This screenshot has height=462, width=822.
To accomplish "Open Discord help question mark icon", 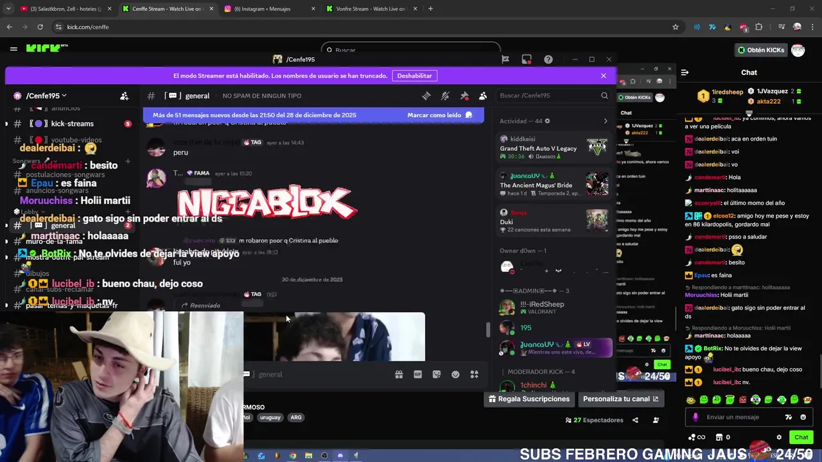I will tap(548, 59).
